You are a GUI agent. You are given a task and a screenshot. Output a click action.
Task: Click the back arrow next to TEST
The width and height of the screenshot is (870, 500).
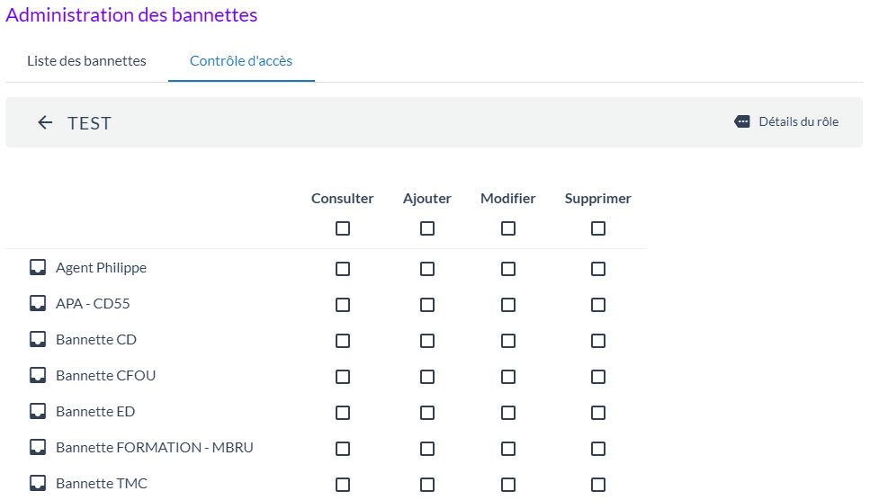(45, 123)
